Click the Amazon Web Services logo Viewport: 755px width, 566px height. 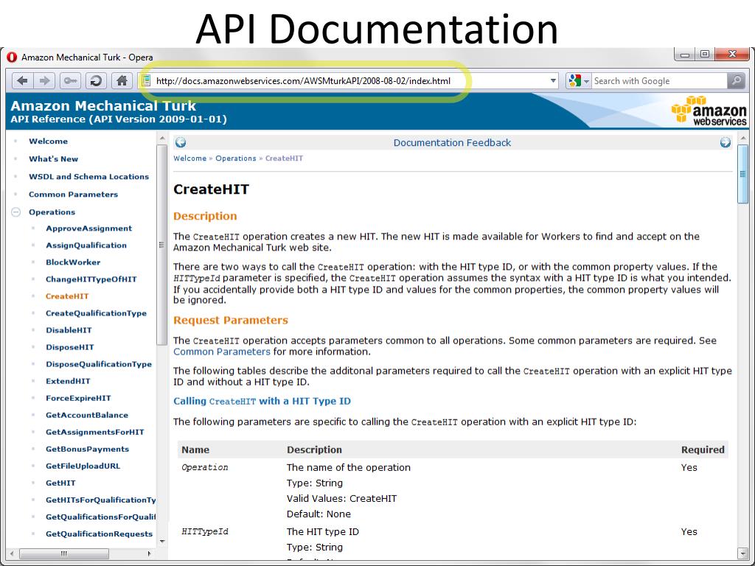709,111
